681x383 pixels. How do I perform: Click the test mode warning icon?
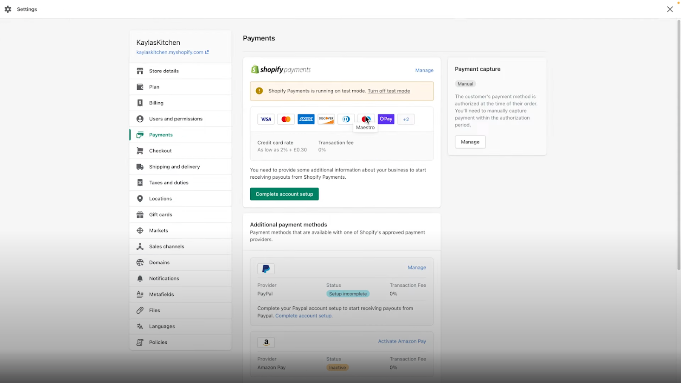click(259, 91)
